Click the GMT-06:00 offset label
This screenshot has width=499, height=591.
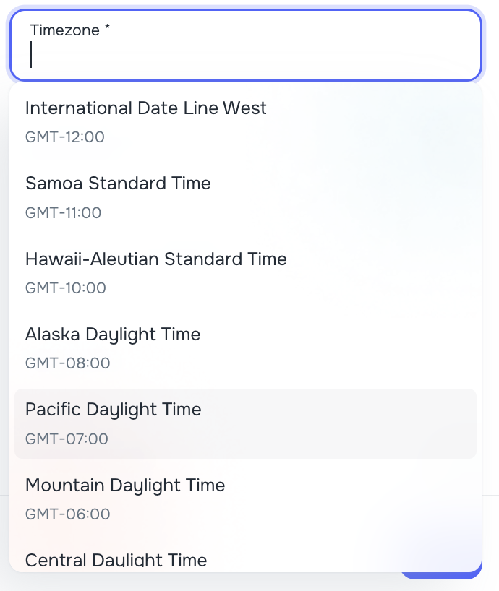click(x=66, y=514)
